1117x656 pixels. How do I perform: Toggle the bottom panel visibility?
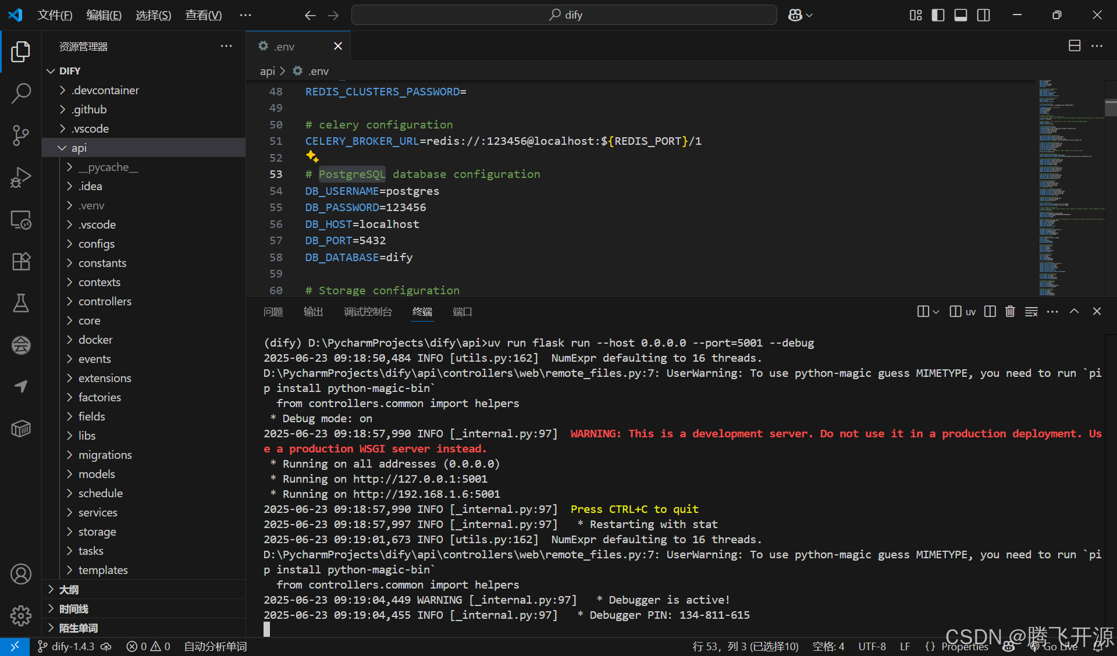click(961, 15)
